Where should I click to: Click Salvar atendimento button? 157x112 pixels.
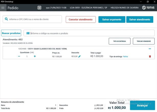140,19
